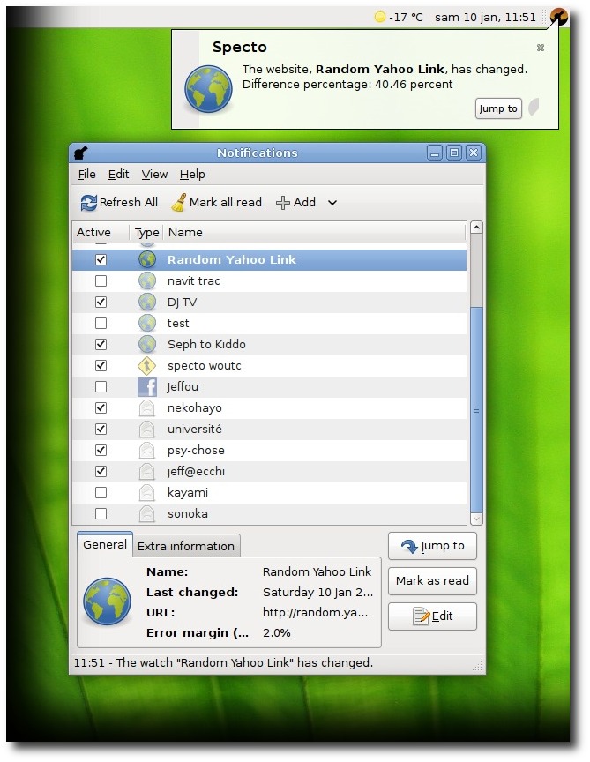590x762 pixels.
Task: Toggle the specto woutc checkbox
Action: (x=101, y=365)
